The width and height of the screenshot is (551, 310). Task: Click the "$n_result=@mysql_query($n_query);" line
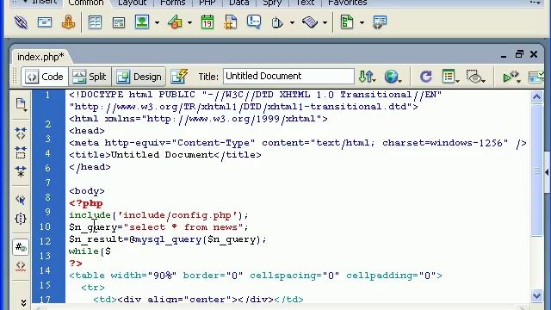click(168, 239)
